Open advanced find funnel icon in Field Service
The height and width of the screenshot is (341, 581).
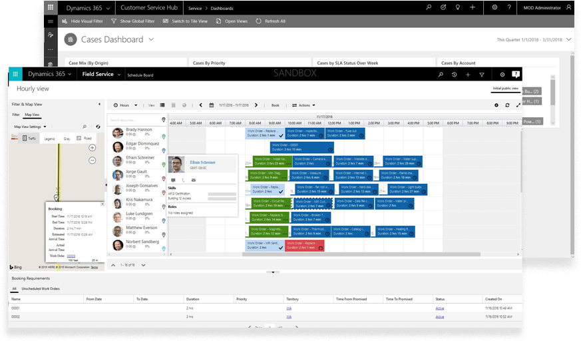pyautogui.click(x=482, y=75)
